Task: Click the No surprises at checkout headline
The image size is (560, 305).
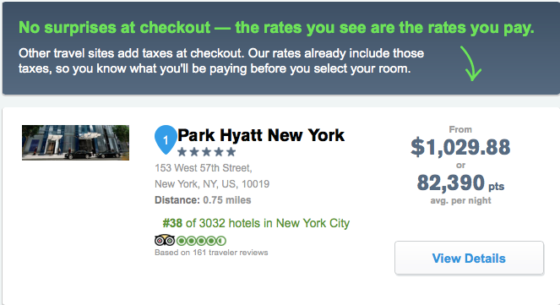Action: point(276,28)
